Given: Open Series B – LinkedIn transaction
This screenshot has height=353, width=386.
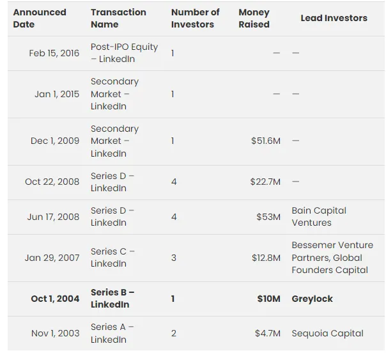Looking at the screenshot, I should point(112,298).
